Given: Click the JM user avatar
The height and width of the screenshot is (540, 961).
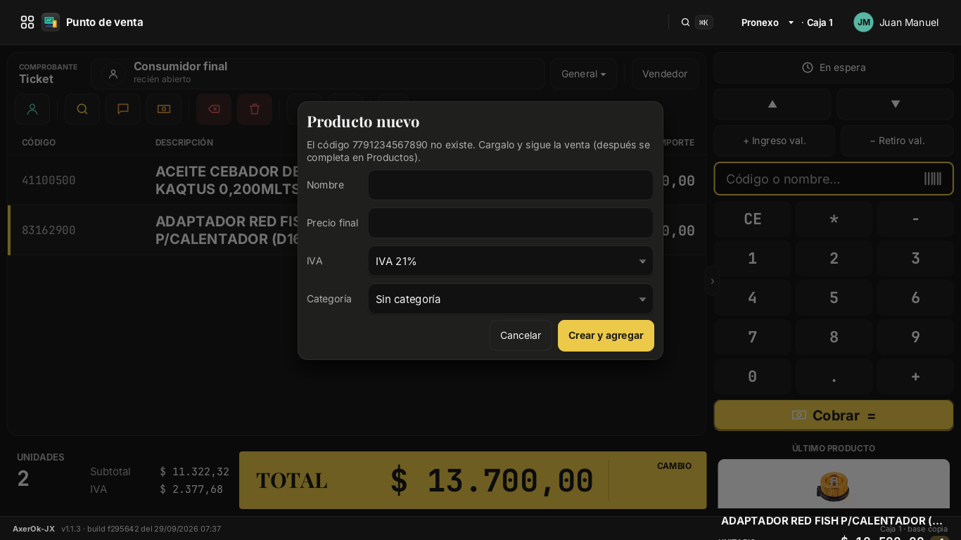Looking at the screenshot, I should 863,22.
